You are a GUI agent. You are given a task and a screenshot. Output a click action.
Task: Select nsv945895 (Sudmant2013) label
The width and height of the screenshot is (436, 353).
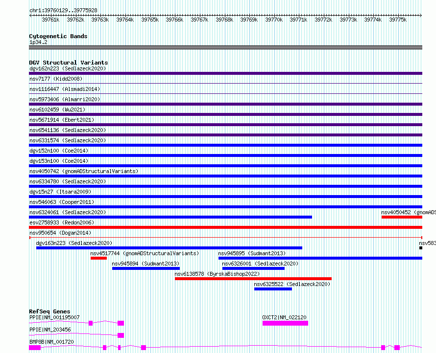pyautogui.click(x=252, y=253)
